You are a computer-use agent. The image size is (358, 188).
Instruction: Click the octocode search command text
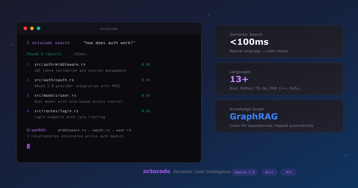[51, 43]
